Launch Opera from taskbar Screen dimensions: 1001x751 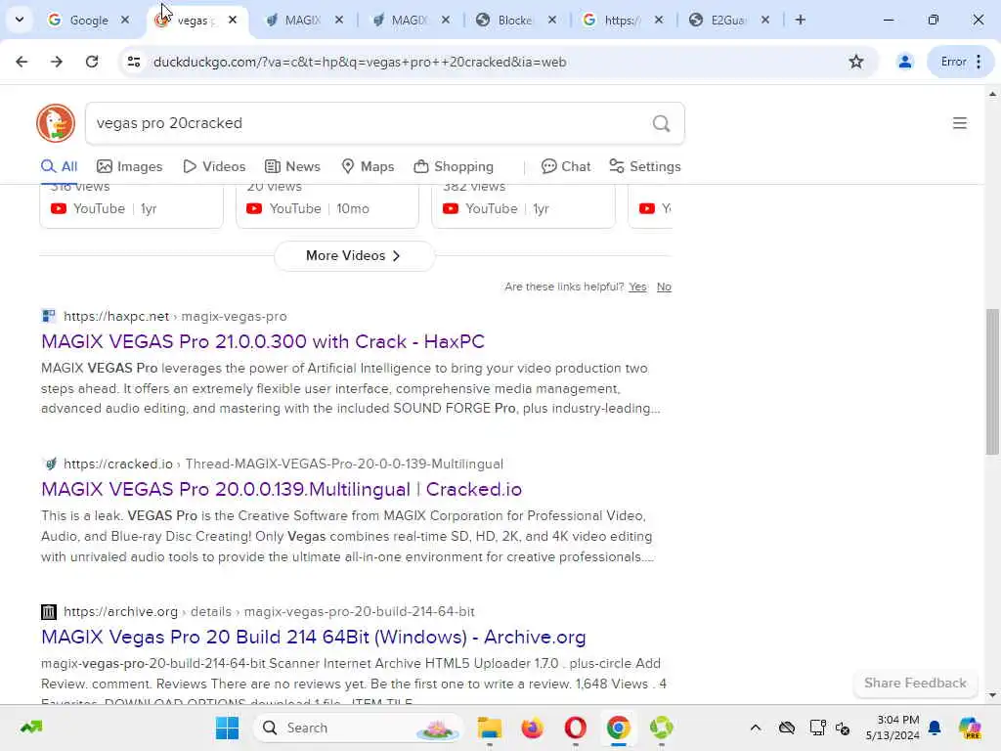(575, 728)
